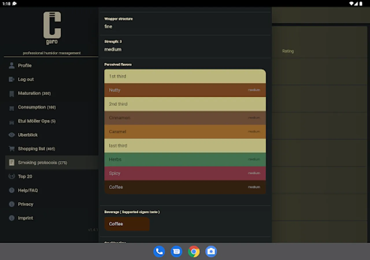Open the Shopping list cart icon
Image resolution: width=370 pixels, height=260 pixels.
pyautogui.click(x=12, y=149)
